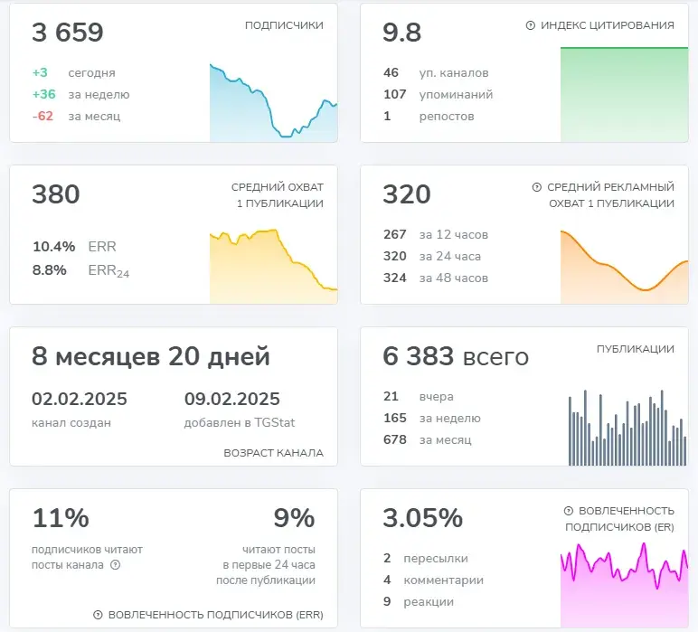This screenshot has width=698, height=632.
Task: Click '324 за 48 часов' row
Action: pos(436,278)
